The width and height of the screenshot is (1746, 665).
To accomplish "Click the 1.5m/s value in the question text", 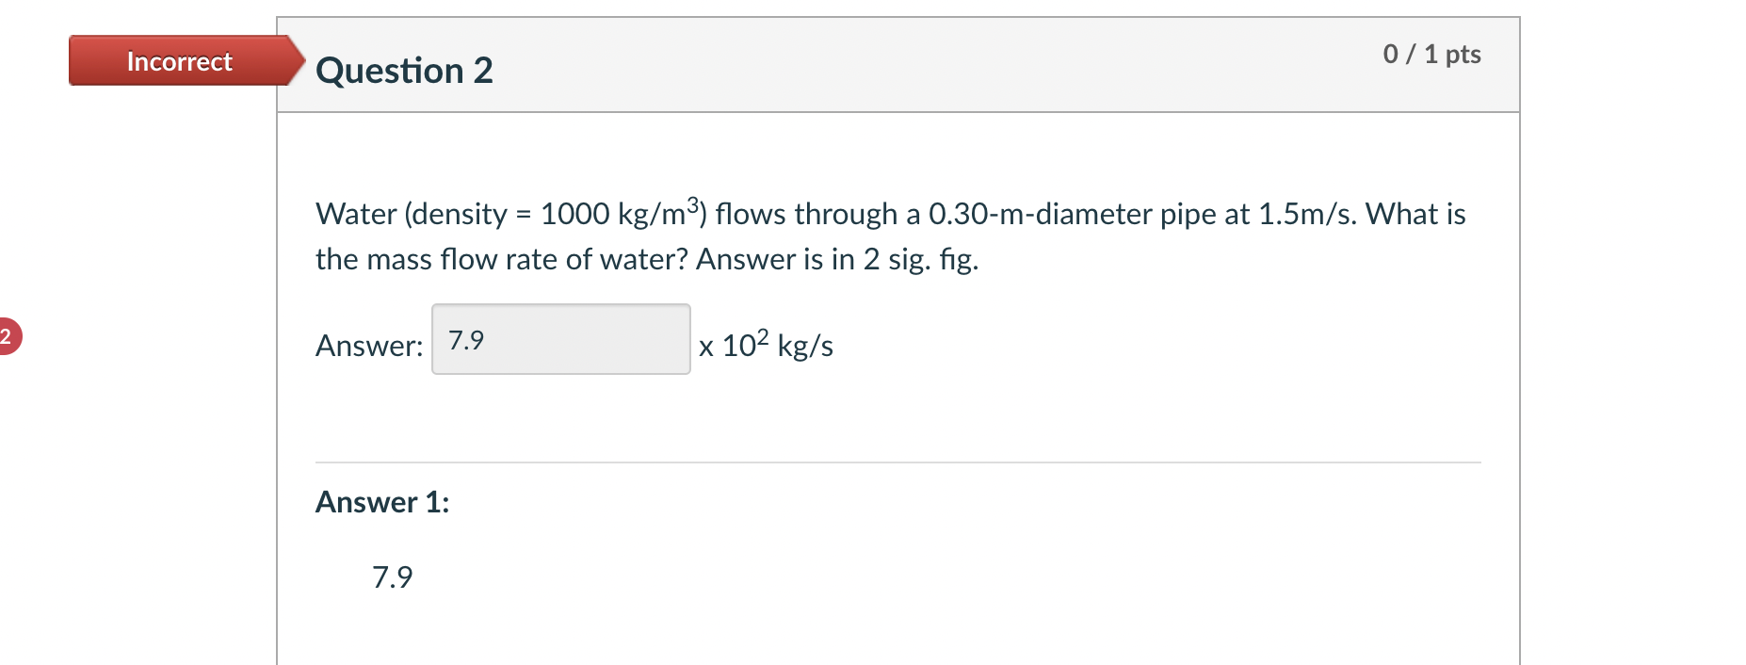I will tap(1307, 215).
